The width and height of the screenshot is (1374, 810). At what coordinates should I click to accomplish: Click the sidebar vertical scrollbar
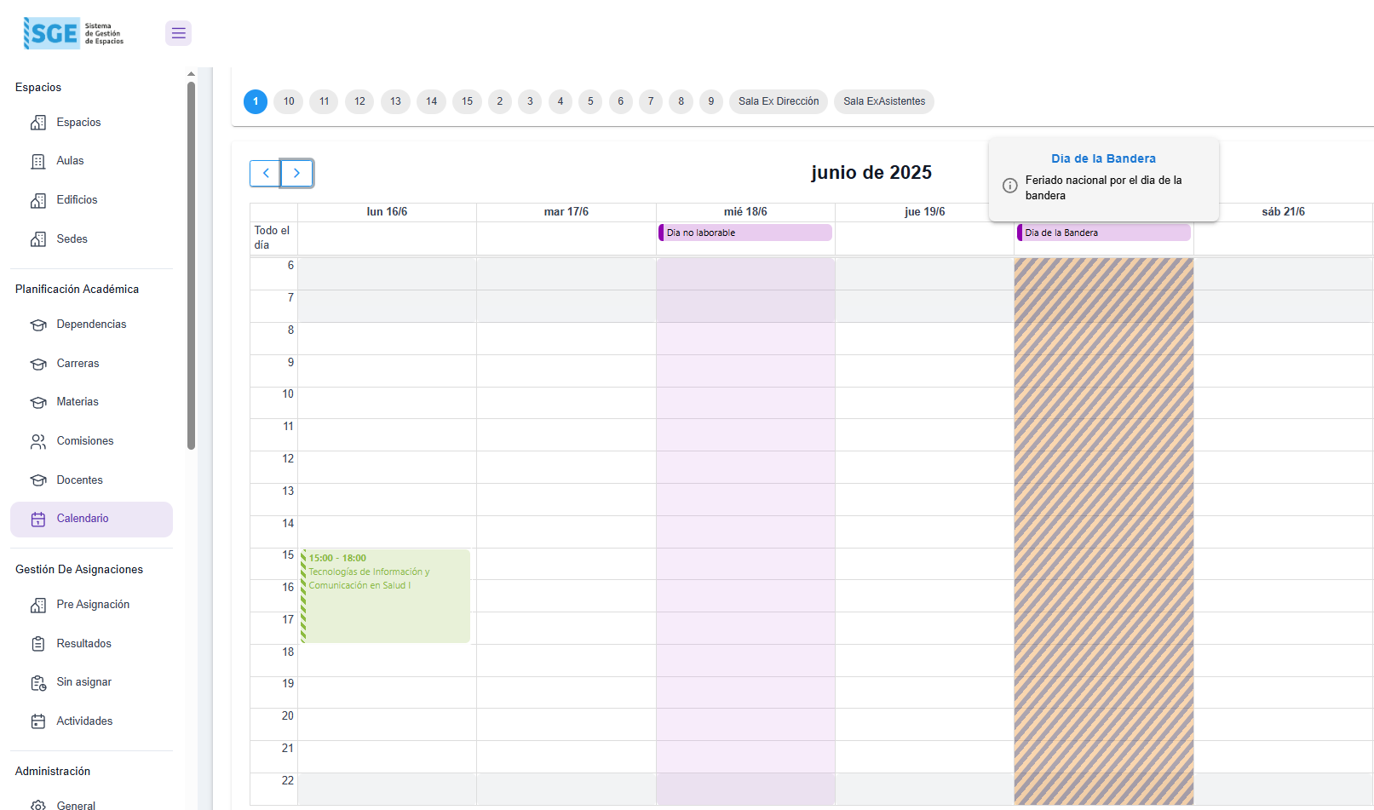(191, 264)
